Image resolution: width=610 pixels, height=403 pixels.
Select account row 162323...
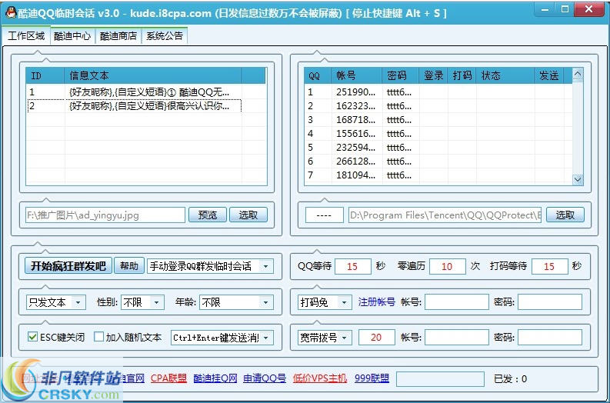point(438,106)
